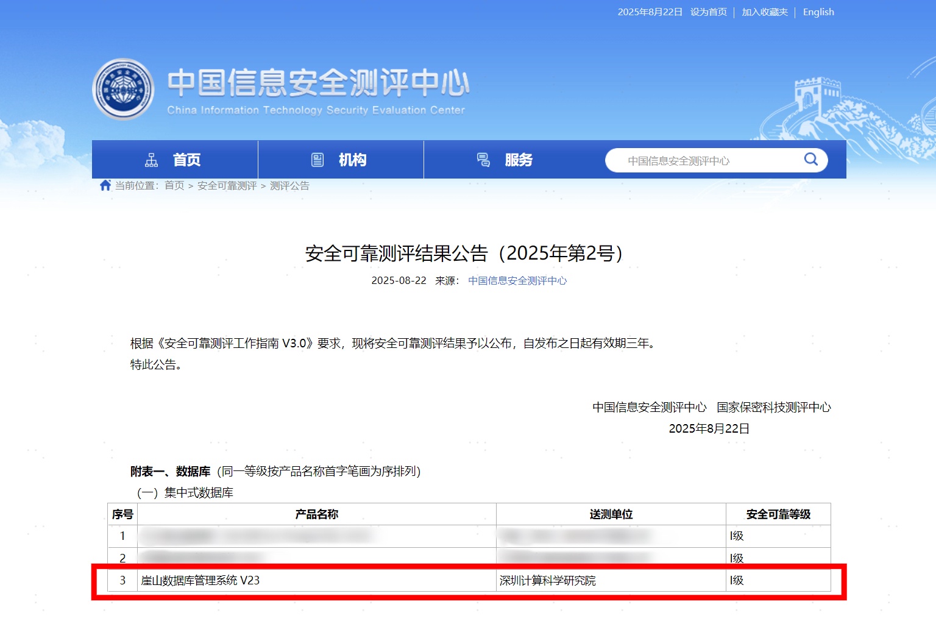Click the 产品名称 column header
936x624 pixels.
point(317,514)
